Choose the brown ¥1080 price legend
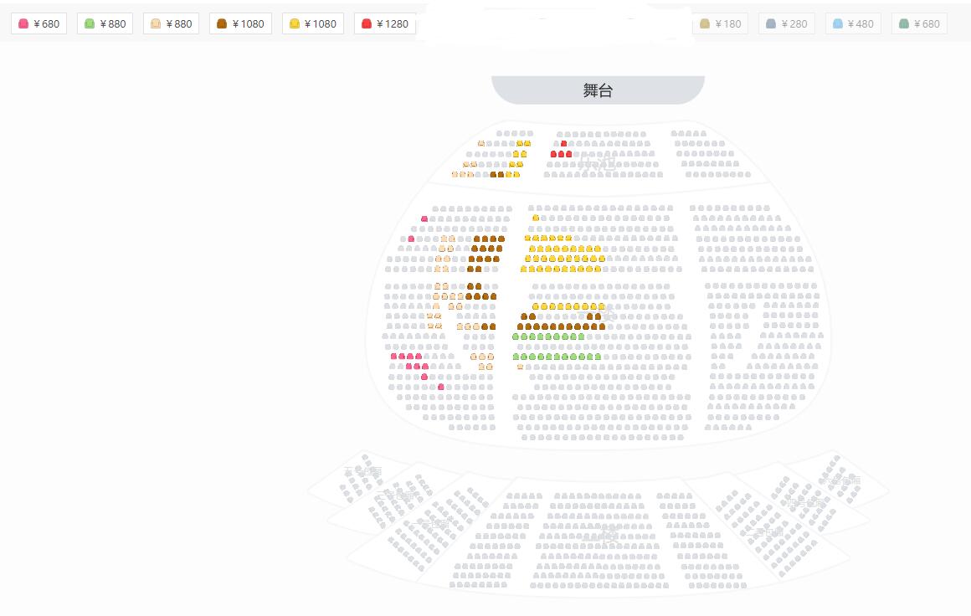The image size is (971, 616). click(240, 23)
